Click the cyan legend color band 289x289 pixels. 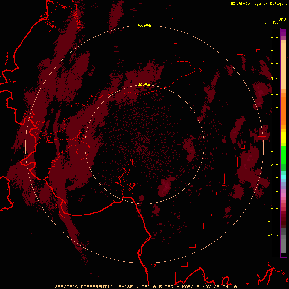[x=284, y=177]
